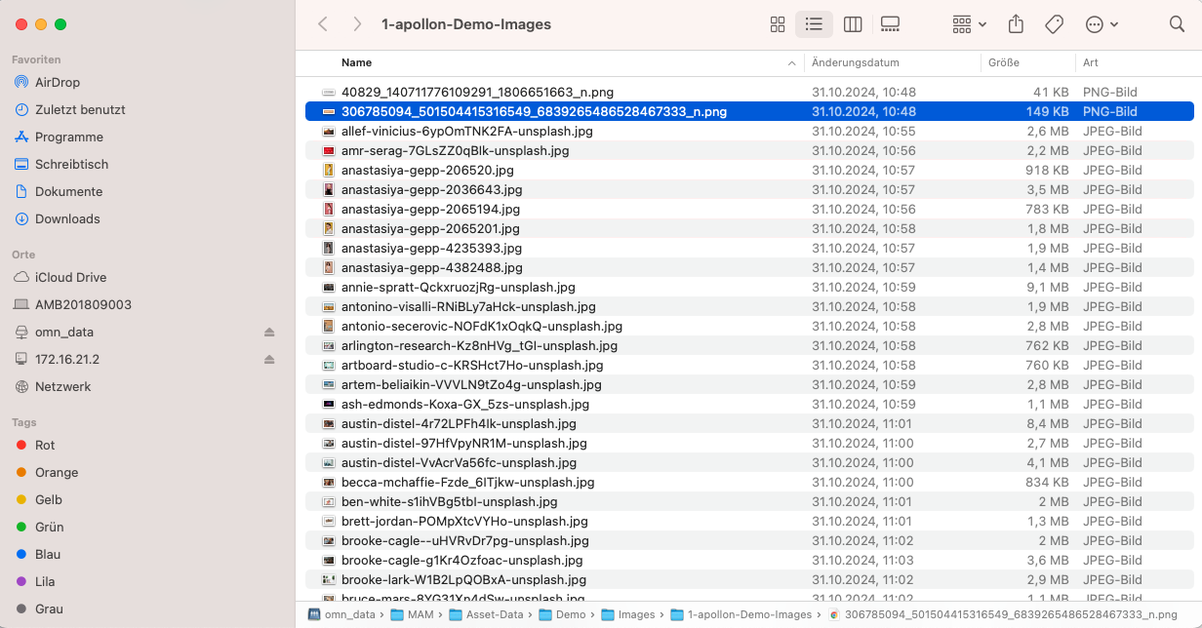Start a search with the magnifying glass
1202x628 pixels.
point(1177,24)
